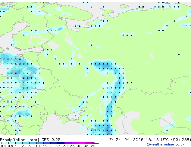Image resolution: width=191 pixels, height=147 pixels.
Task: Click the 'GFS 0.25' model label
Action: coord(51,139)
